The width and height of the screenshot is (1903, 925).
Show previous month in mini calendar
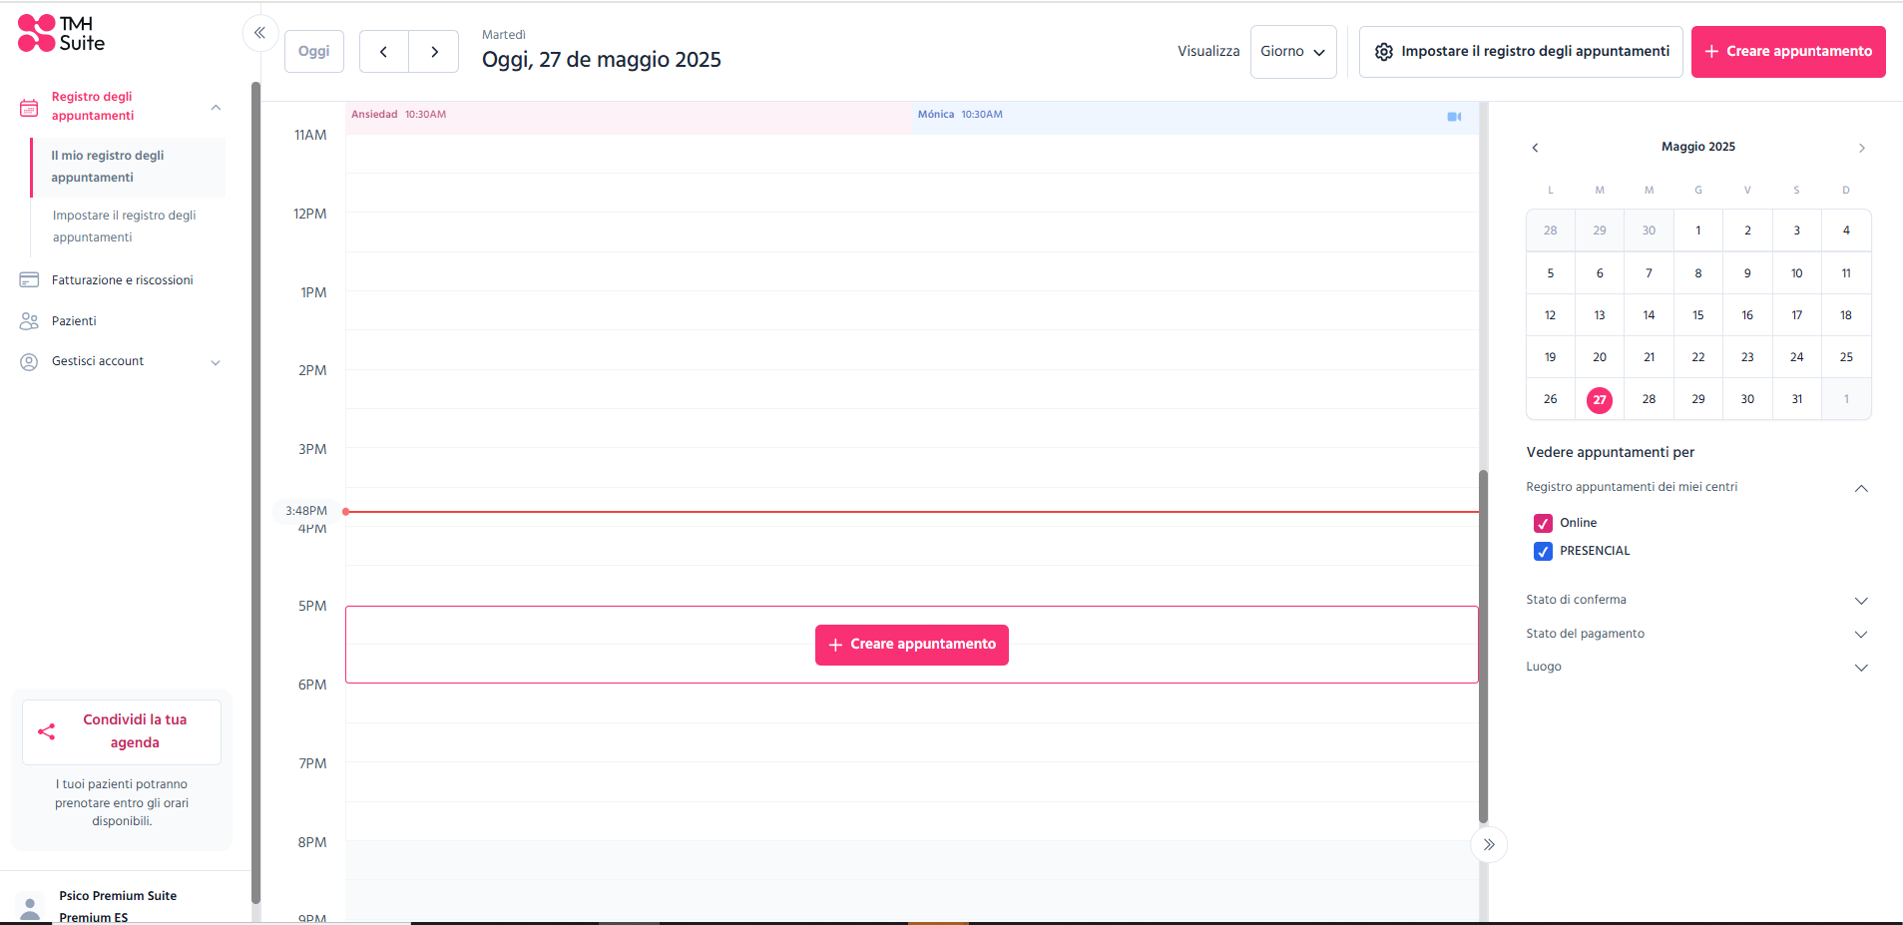(1535, 148)
